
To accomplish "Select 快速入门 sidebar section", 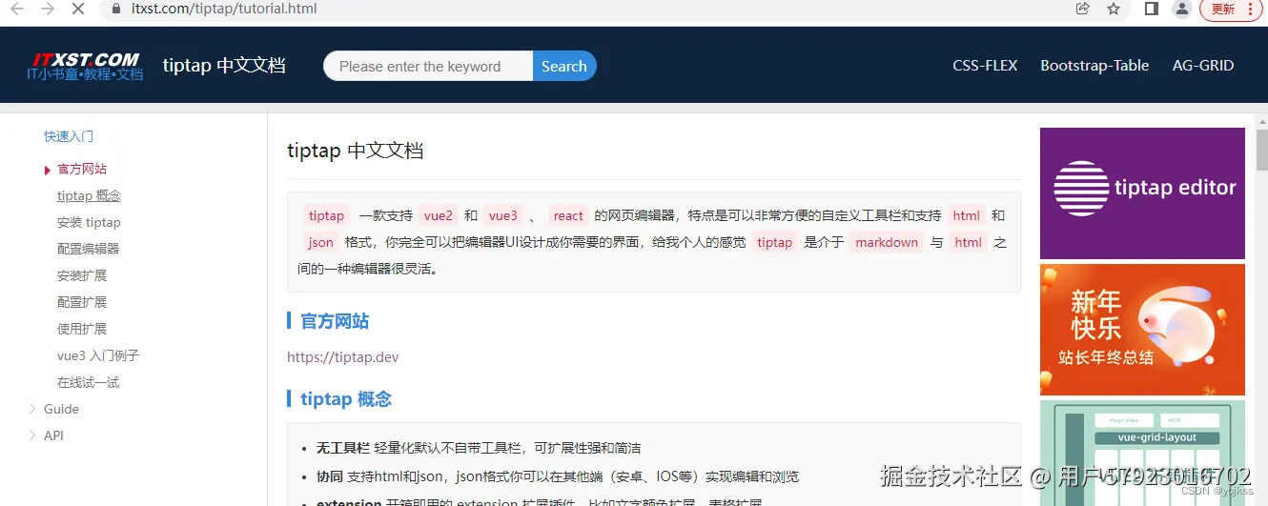I will tap(69, 136).
